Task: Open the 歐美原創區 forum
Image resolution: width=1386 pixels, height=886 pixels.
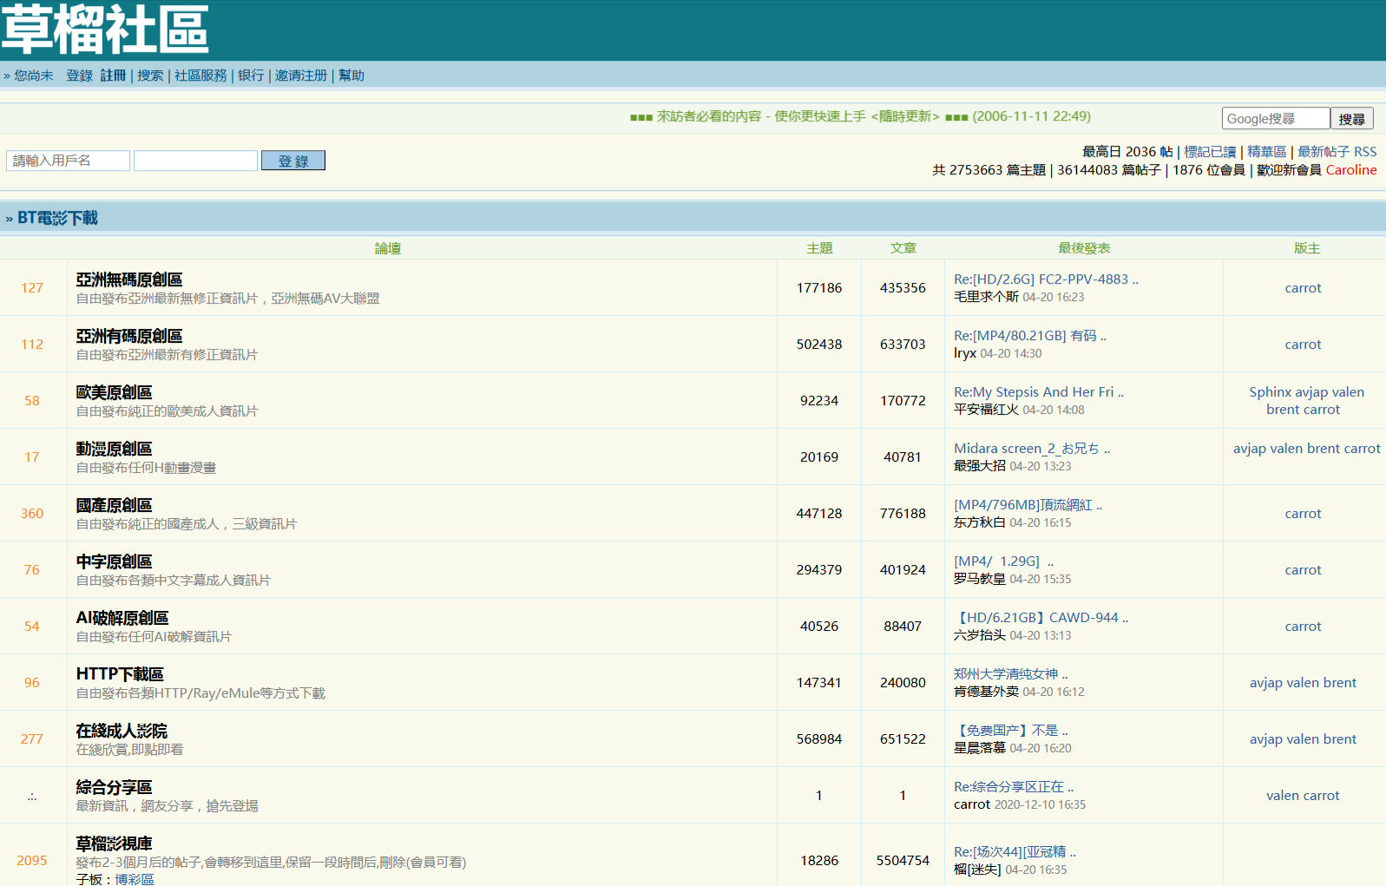Action: pyautogui.click(x=114, y=392)
